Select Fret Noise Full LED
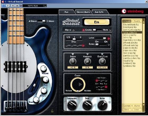 click(106, 80)
